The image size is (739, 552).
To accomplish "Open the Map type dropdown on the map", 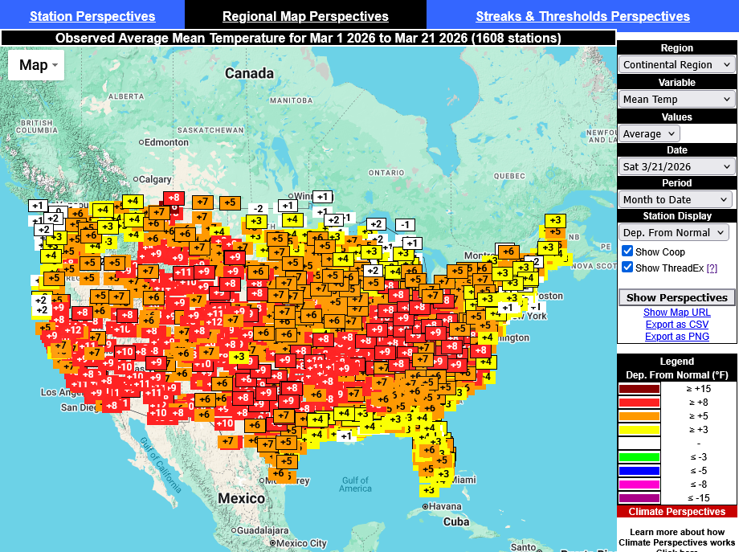I will click(39, 65).
